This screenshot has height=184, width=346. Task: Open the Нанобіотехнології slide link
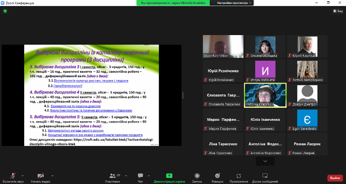coord(68,86)
